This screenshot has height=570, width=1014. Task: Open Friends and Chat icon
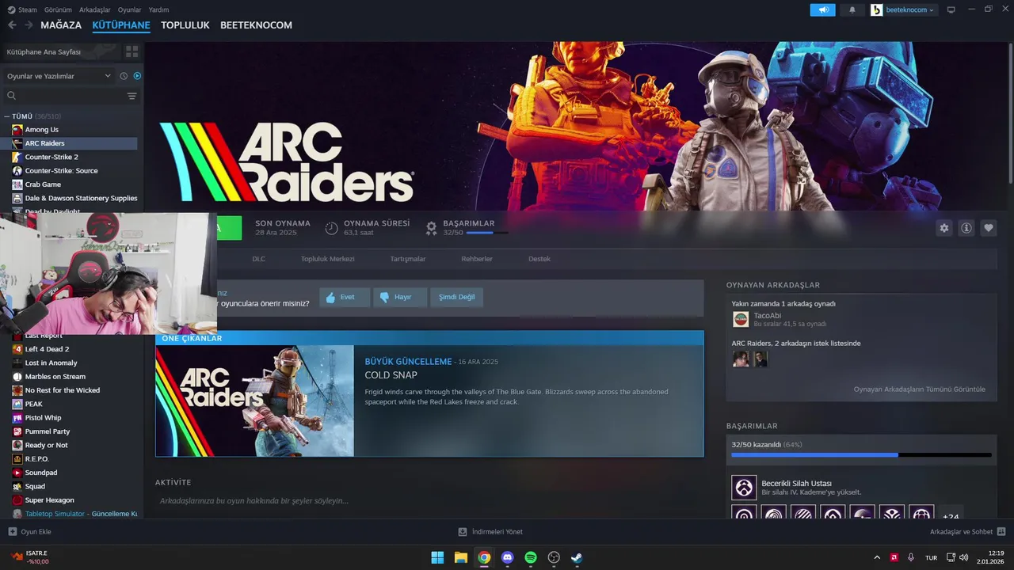[x=1001, y=532]
